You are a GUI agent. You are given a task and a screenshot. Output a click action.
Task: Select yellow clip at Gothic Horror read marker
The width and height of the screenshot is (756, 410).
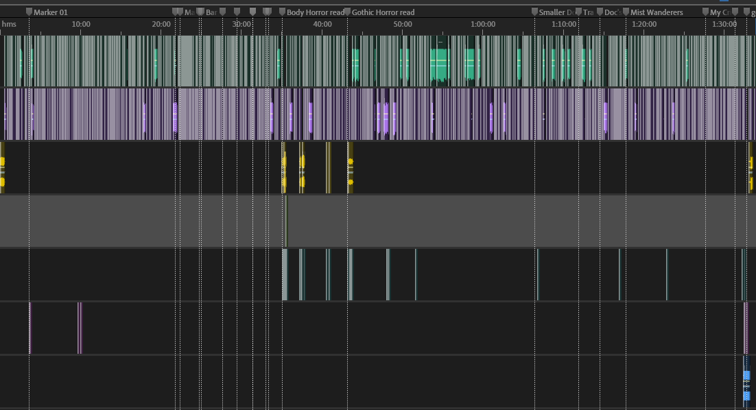point(350,168)
